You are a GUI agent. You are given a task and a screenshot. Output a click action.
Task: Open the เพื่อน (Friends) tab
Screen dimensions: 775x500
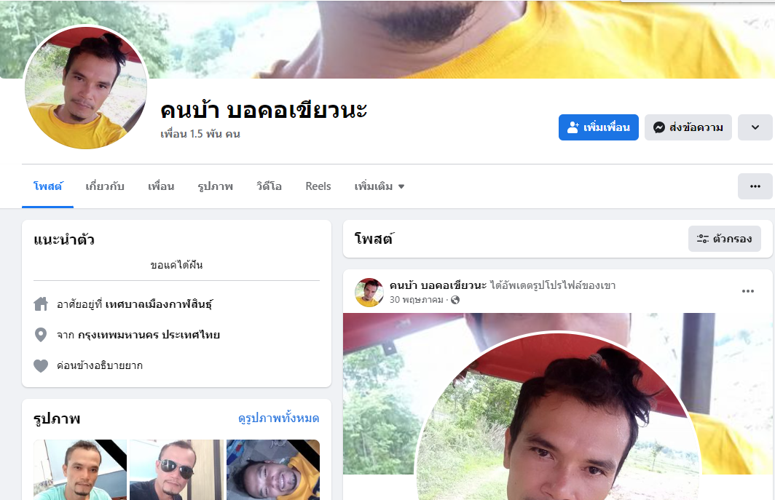click(161, 186)
